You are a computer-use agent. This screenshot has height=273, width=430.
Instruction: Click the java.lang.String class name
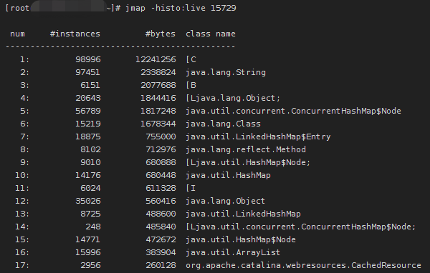click(226, 72)
